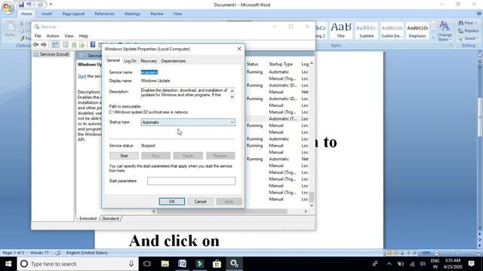Open the Page Layout ribbon tab in Word
Screen dimensions: 483x271
click(73, 14)
